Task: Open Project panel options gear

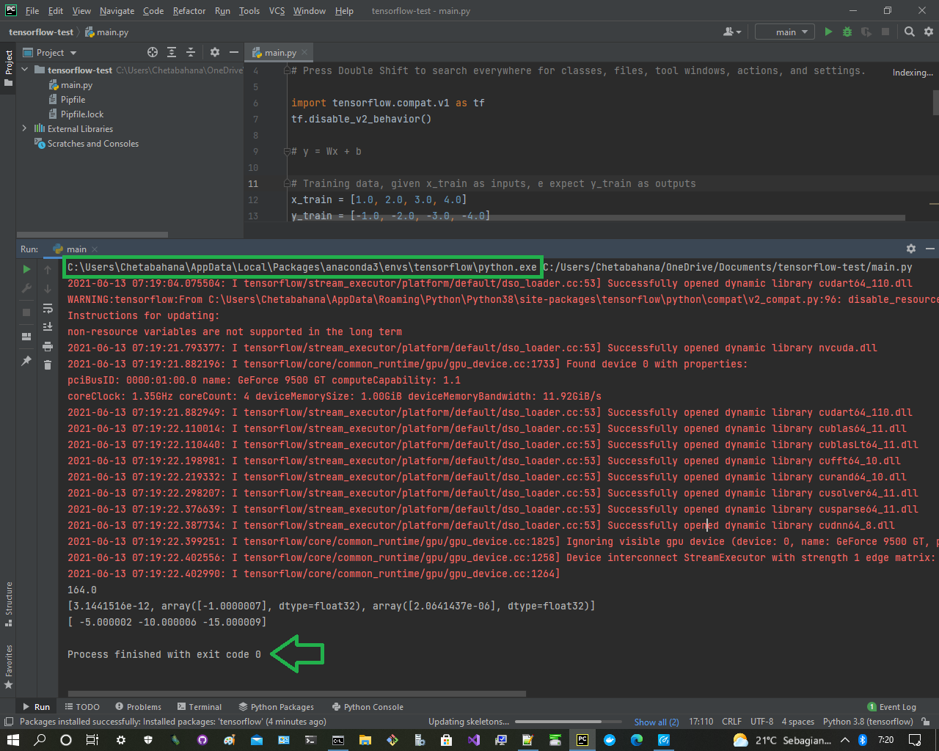Action: point(215,52)
